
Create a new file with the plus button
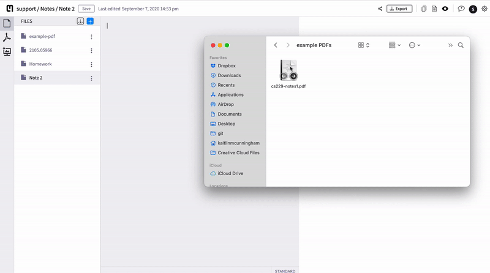(x=90, y=21)
